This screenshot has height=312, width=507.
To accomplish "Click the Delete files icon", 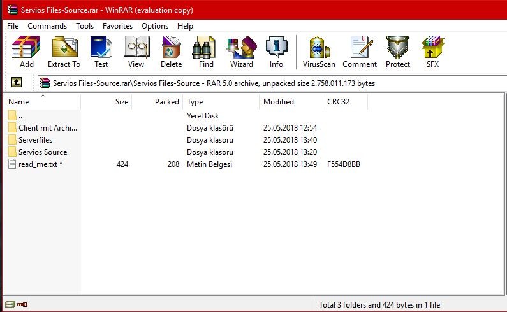I will [171, 47].
